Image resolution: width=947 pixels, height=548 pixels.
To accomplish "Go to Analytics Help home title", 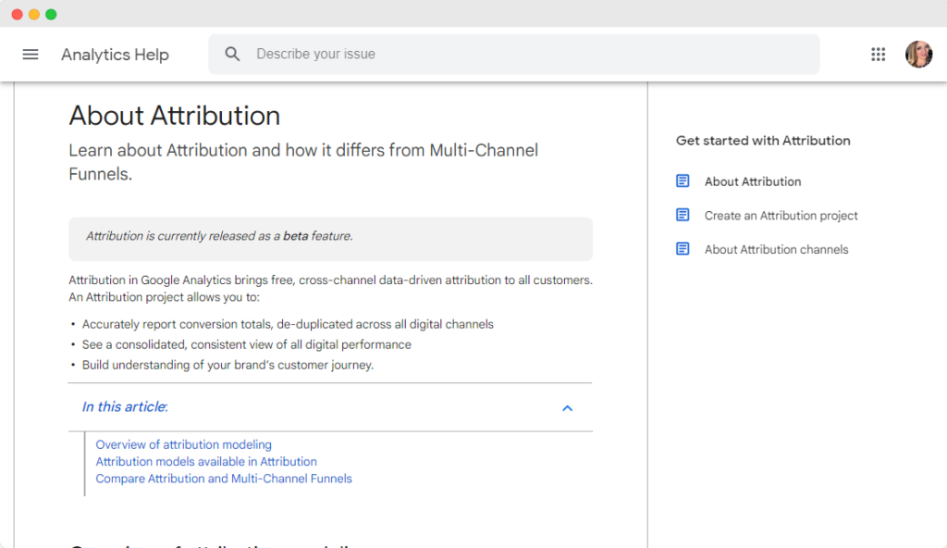I will pos(115,55).
